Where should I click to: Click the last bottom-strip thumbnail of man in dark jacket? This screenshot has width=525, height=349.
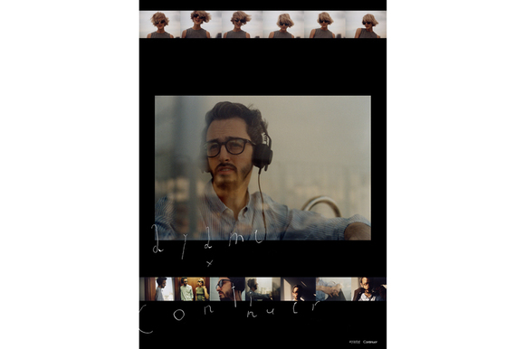[369, 288]
